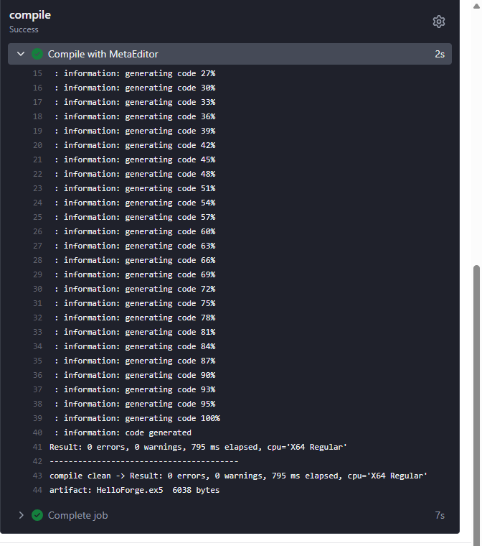Click the 'generating code 30%' log line
Screen dimensions: 482x546
pos(135,88)
